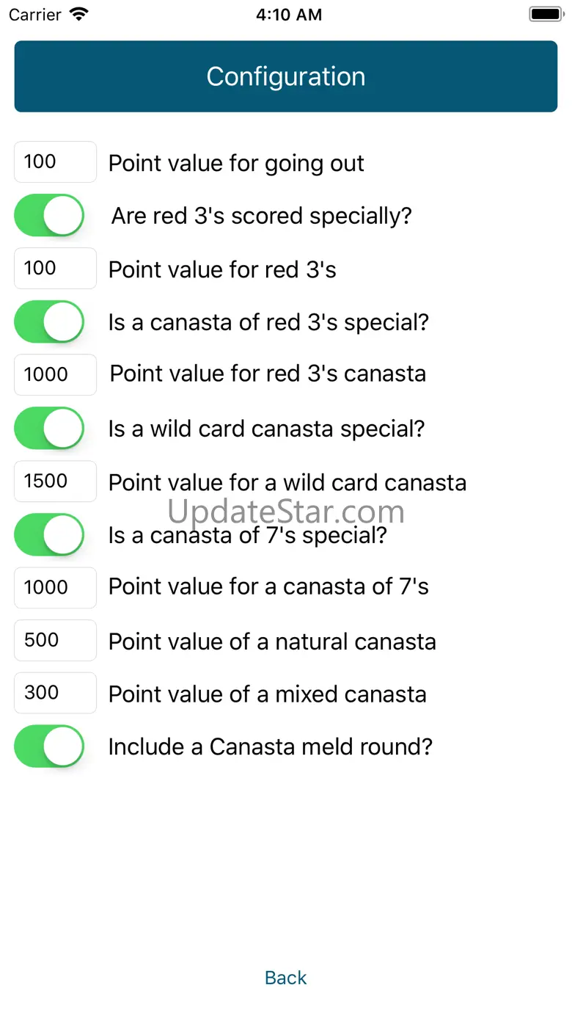Tap the Configuration header bar
The image size is (572, 1018).
point(286,76)
